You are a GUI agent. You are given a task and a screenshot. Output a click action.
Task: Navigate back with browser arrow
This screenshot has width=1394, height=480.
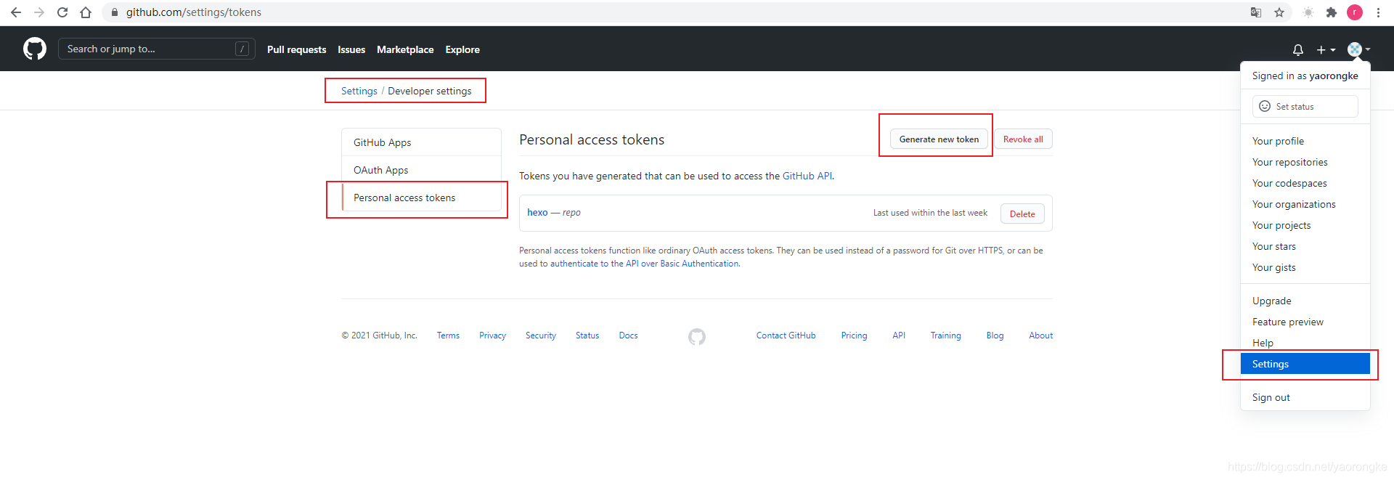[16, 12]
